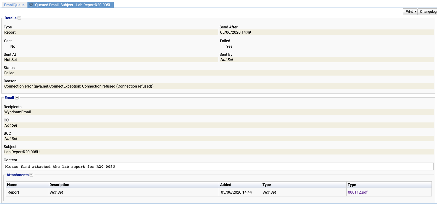Open the Print dropdown menu
437x204 pixels.
(410, 11)
